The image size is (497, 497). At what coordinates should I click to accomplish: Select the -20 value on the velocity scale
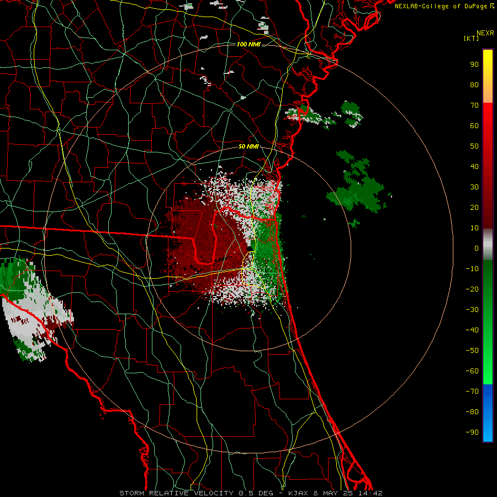coord(472,289)
